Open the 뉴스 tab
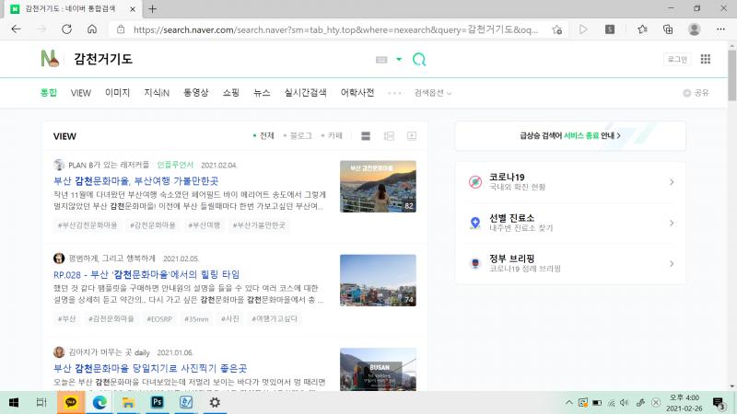 pos(262,93)
